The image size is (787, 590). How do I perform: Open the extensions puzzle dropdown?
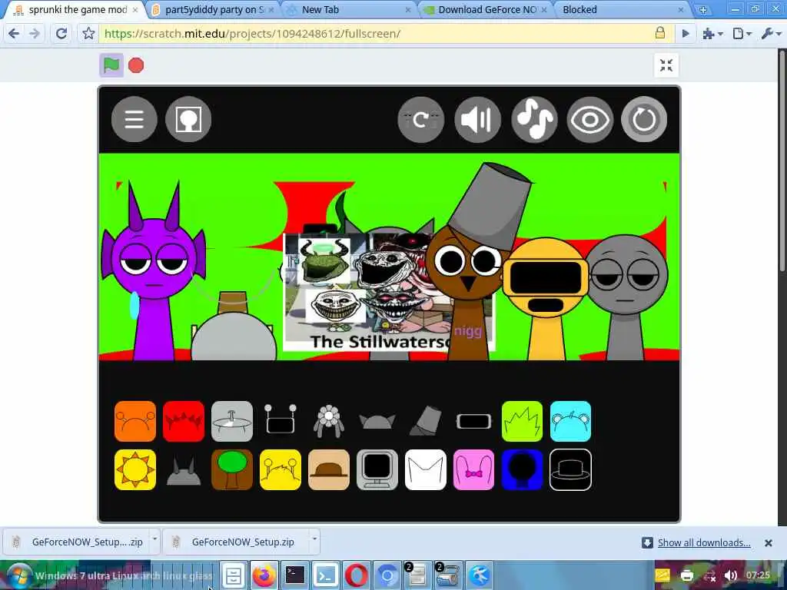point(712,34)
